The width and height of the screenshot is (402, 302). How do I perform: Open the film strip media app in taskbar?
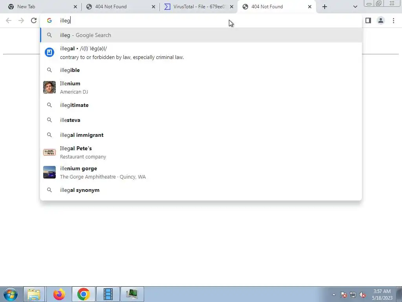[x=108, y=294]
